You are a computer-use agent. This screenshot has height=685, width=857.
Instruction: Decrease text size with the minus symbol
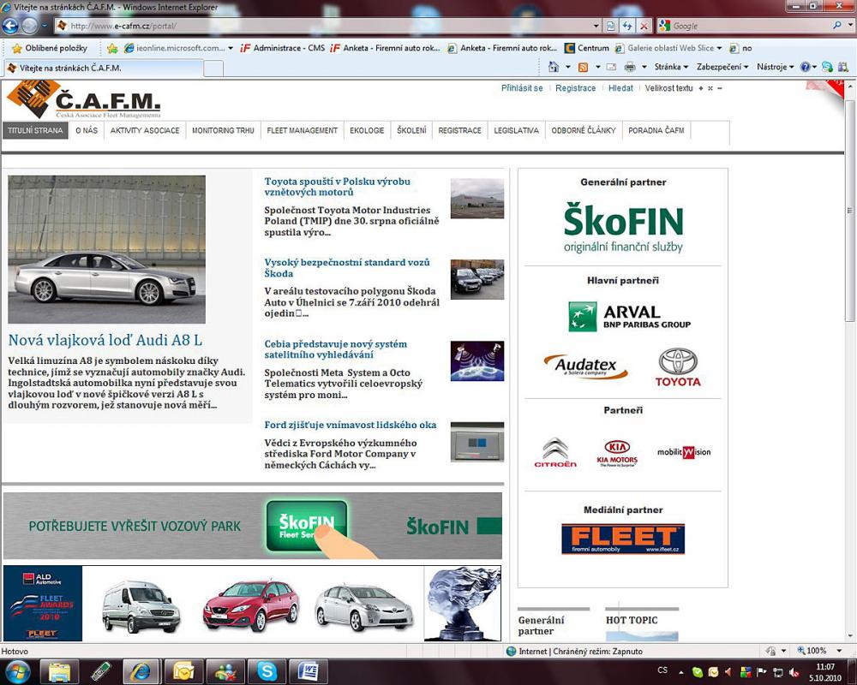(720, 88)
